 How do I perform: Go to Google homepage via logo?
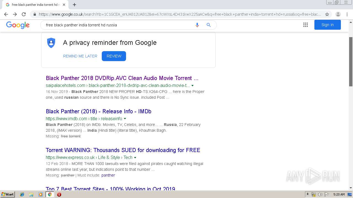coord(18,25)
